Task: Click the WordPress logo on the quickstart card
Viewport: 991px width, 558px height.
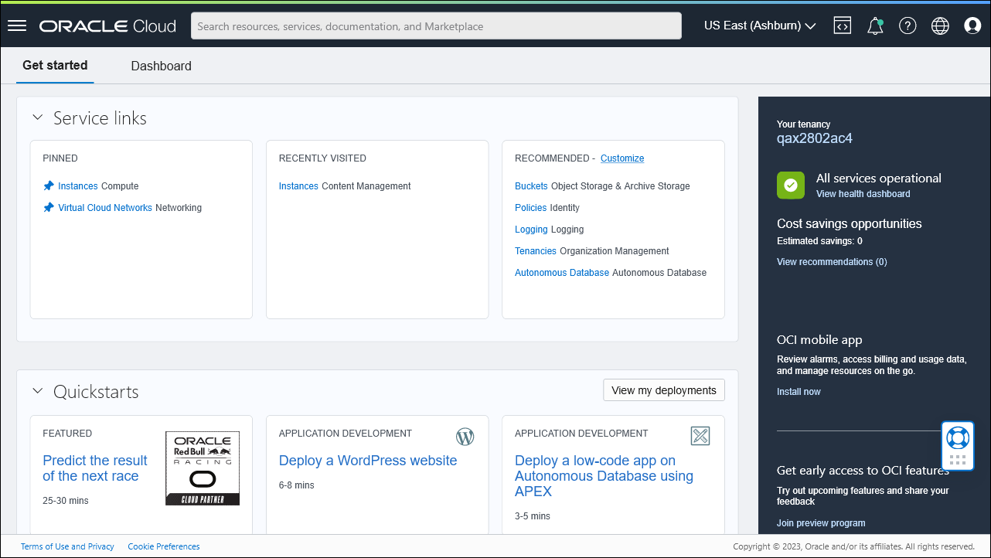Action: [465, 436]
